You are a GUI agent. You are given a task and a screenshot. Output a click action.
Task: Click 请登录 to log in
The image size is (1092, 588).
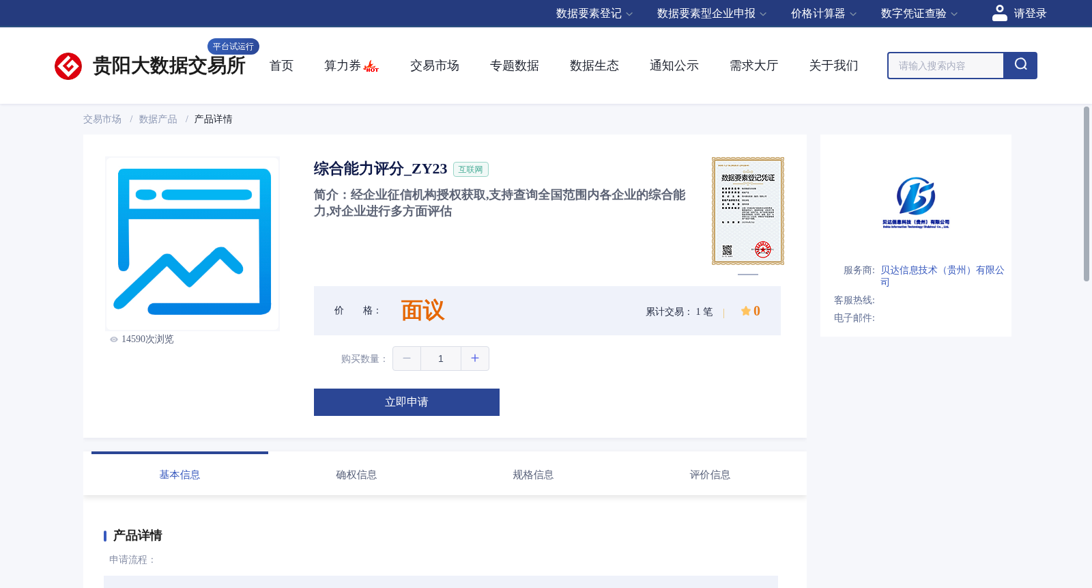click(x=1030, y=14)
